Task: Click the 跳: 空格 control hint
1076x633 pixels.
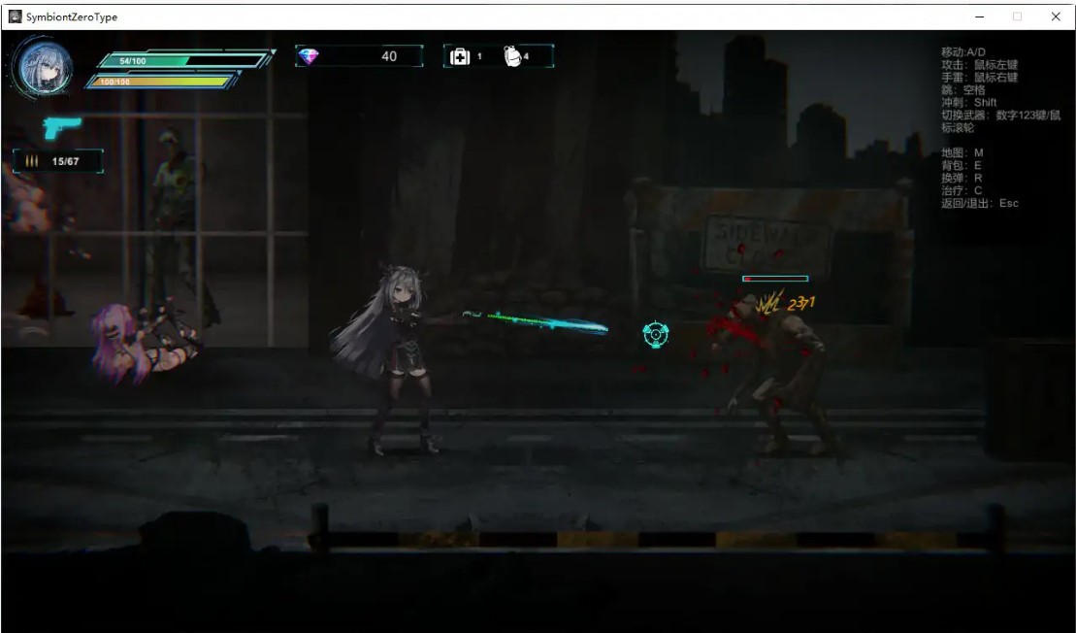Action: tap(962, 89)
